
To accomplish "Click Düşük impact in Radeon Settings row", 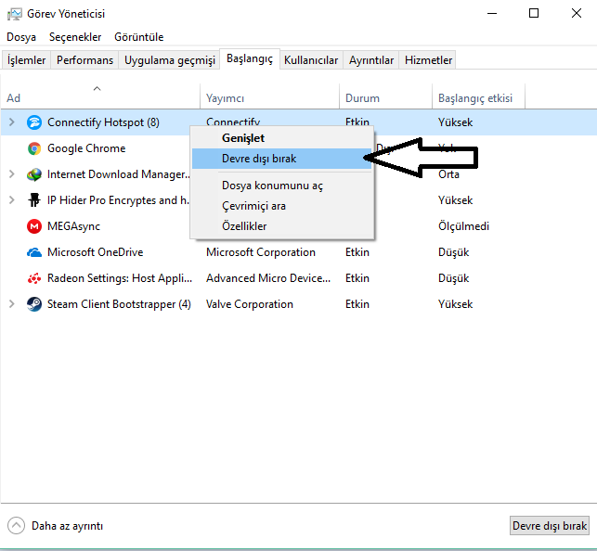I will pyautogui.click(x=453, y=278).
